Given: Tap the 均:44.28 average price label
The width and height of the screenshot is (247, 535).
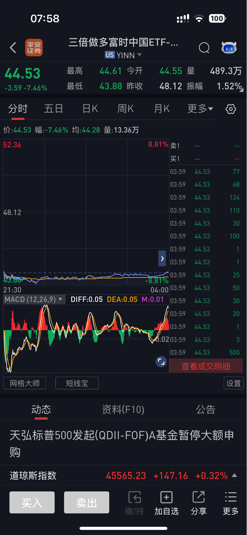Looking at the screenshot, I should tap(86, 130).
